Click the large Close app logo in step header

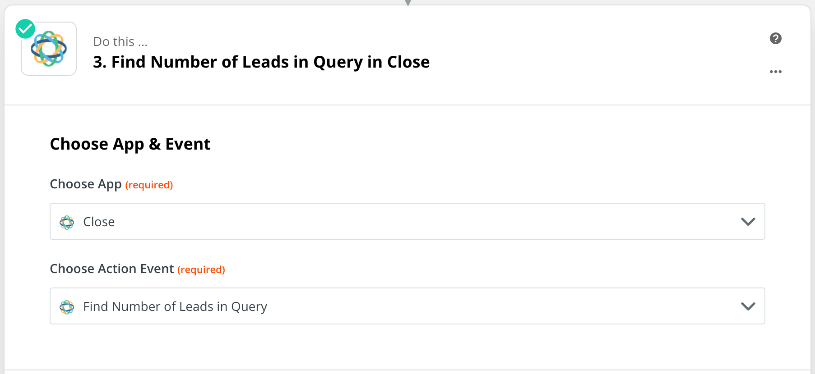point(49,49)
